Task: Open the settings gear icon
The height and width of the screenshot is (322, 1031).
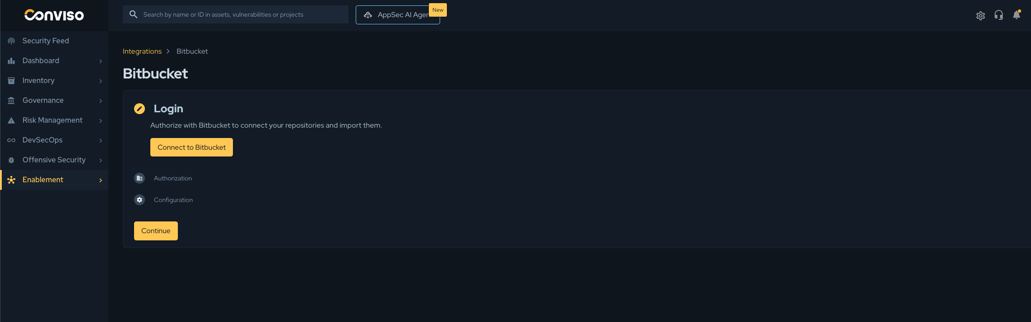Action: pyautogui.click(x=980, y=15)
